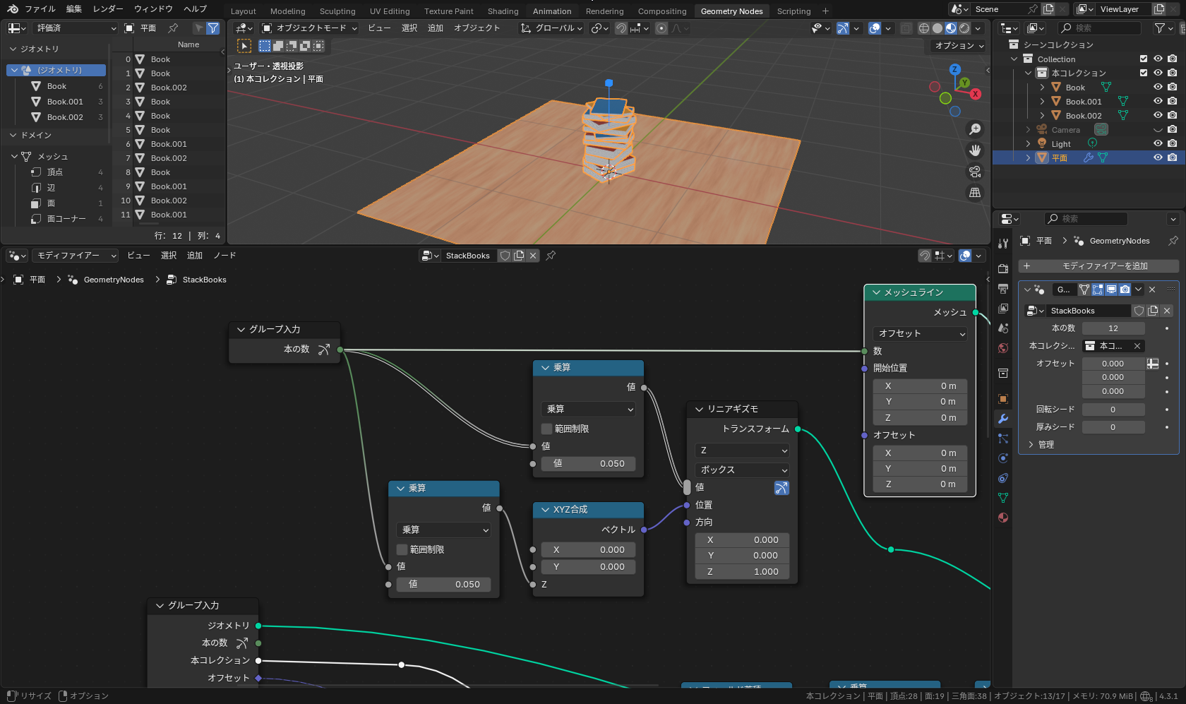
Task: Open the Output properties tab icon
Action: (1003, 289)
